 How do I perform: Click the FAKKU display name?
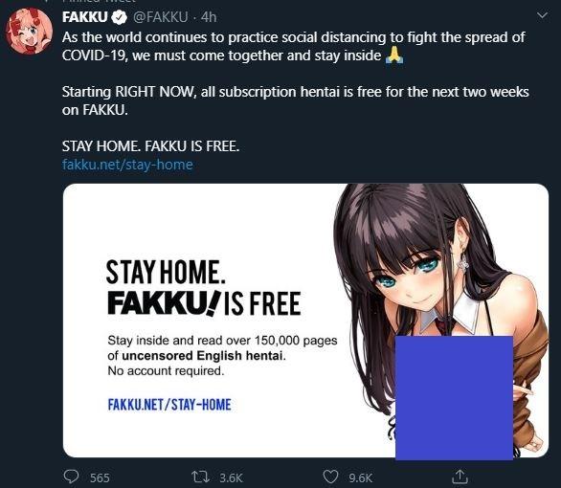[x=85, y=17]
